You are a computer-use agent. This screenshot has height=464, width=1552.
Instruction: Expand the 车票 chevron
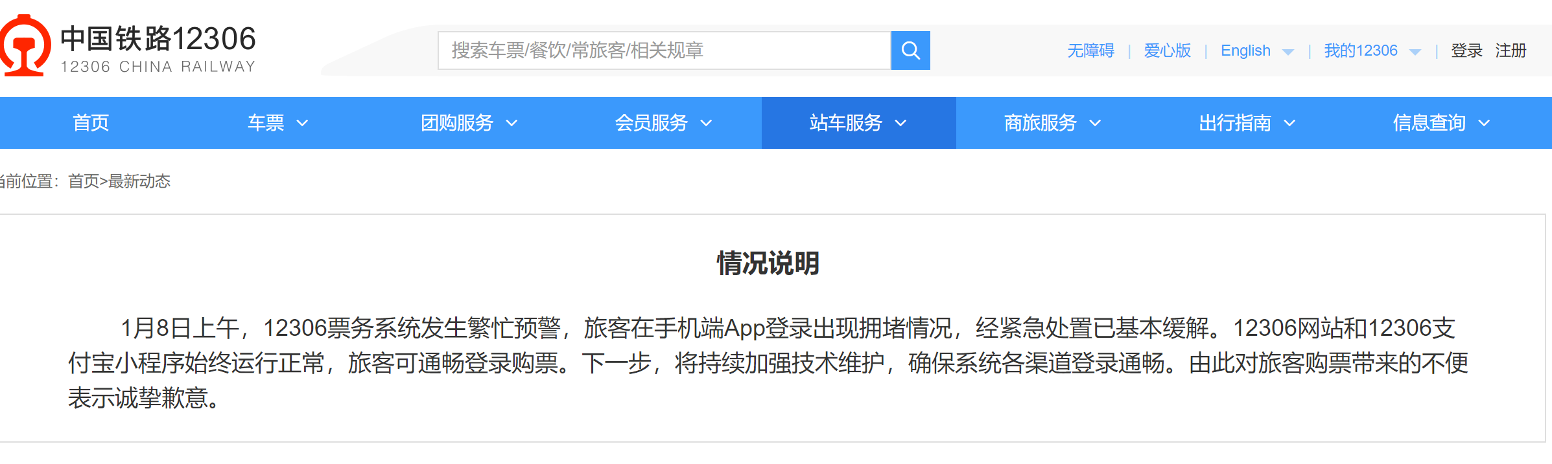click(302, 123)
